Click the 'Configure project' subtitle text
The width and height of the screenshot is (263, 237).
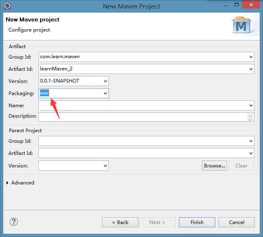(x=29, y=30)
